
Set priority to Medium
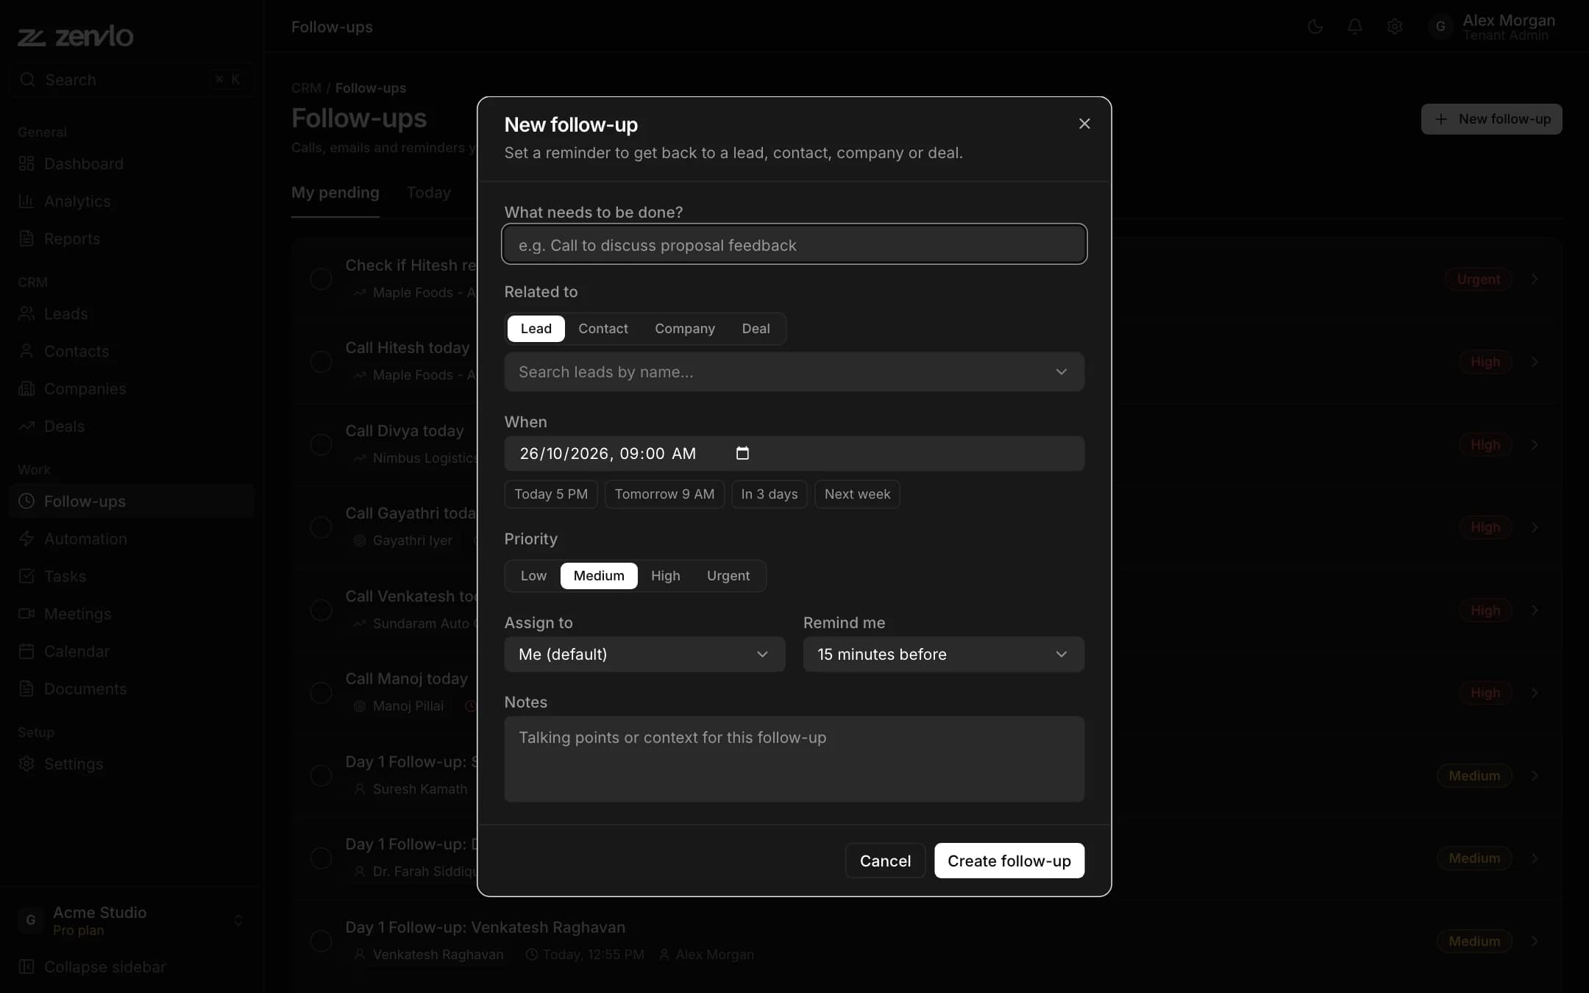[x=599, y=575]
